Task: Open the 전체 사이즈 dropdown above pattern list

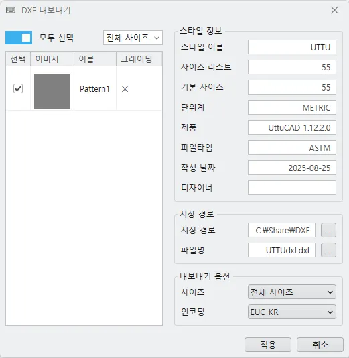Action: (x=133, y=38)
